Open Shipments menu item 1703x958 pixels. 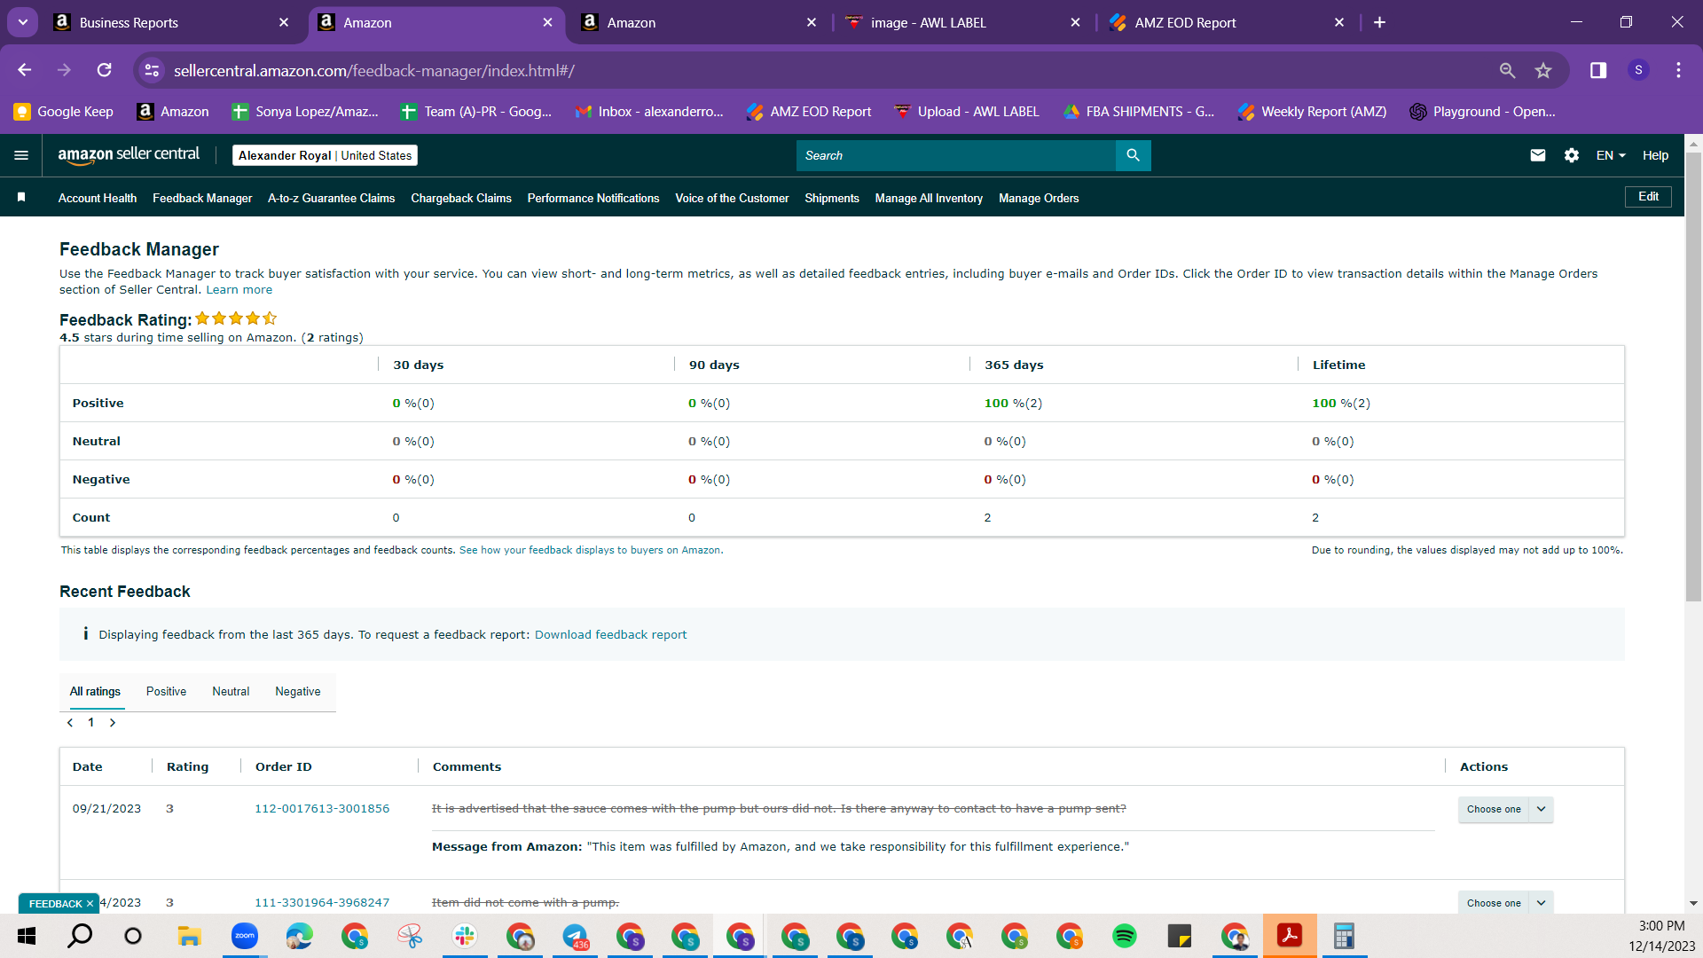[832, 198]
